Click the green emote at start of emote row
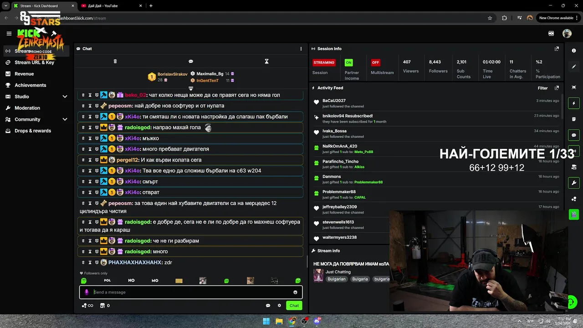 tap(84, 281)
